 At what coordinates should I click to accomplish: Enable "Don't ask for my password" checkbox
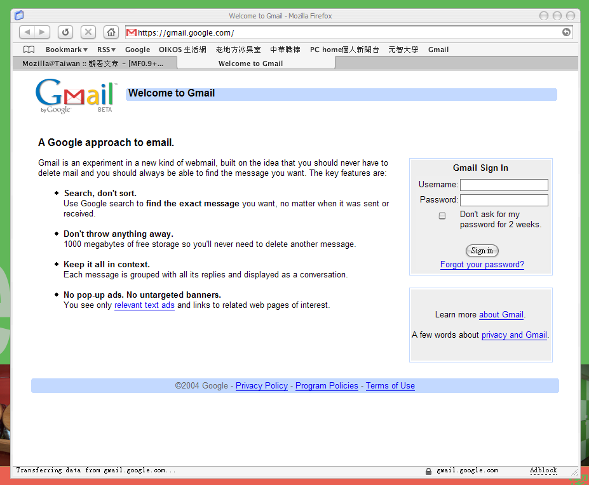click(442, 216)
